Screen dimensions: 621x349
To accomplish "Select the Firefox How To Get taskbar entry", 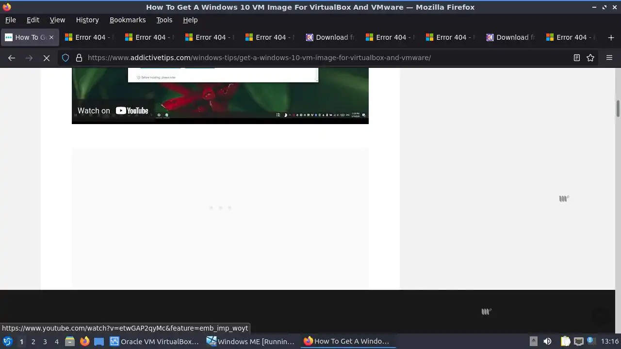I will pyautogui.click(x=347, y=341).
